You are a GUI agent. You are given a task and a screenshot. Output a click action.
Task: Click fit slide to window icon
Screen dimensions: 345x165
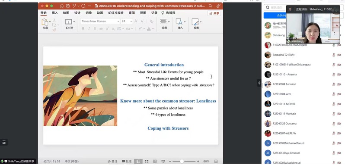pyautogui.click(x=216, y=161)
